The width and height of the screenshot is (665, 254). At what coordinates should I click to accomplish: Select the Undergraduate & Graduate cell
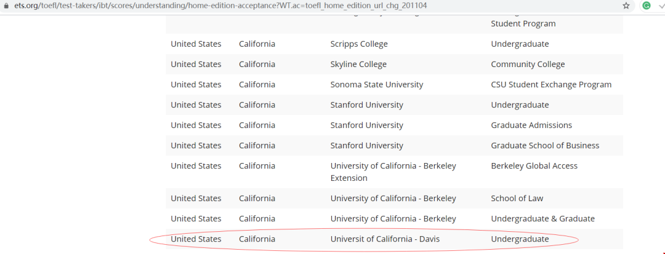[x=542, y=219]
